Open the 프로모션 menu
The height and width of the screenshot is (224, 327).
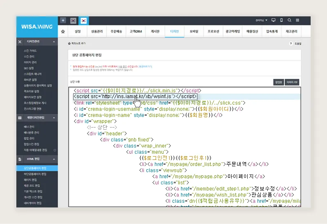(x=213, y=31)
